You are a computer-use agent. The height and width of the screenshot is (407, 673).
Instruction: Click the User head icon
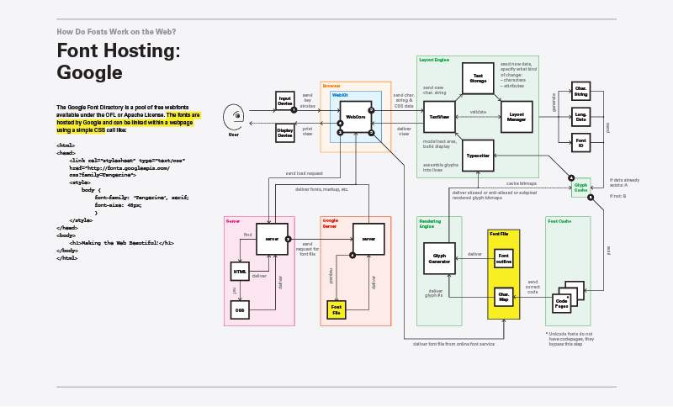click(x=234, y=116)
